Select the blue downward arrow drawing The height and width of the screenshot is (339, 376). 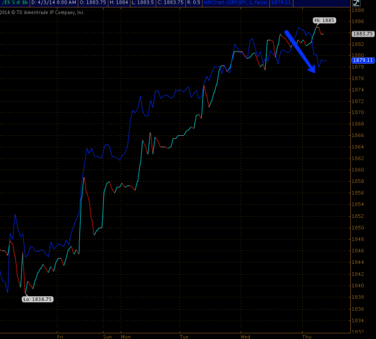coord(300,51)
